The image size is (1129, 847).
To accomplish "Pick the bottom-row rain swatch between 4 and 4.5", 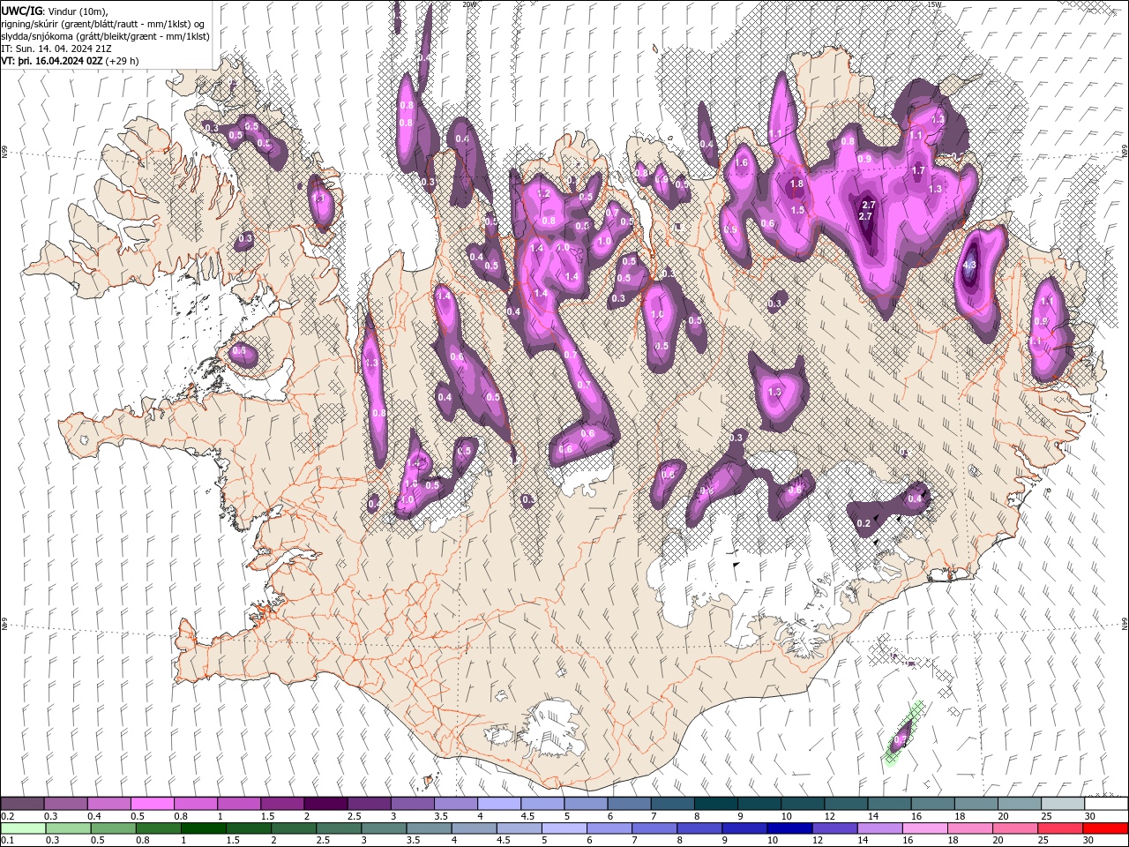I will coord(473,828).
